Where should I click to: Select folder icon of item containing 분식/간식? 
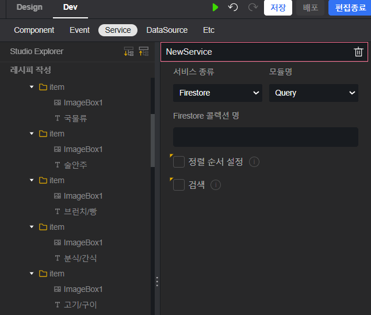pos(43,227)
